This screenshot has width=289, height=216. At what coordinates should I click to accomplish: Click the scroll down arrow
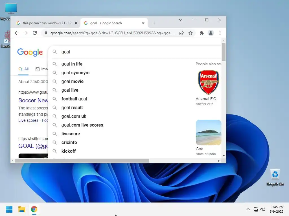224,156
